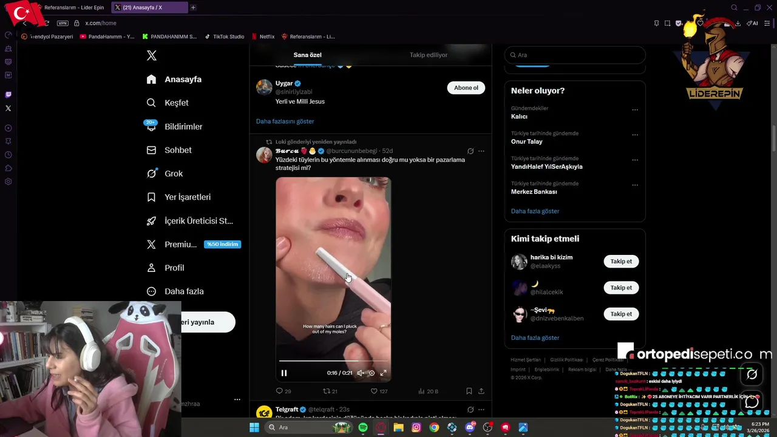
Task: Open Yer İşaretleri bookmarks
Action: click(x=178, y=197)
